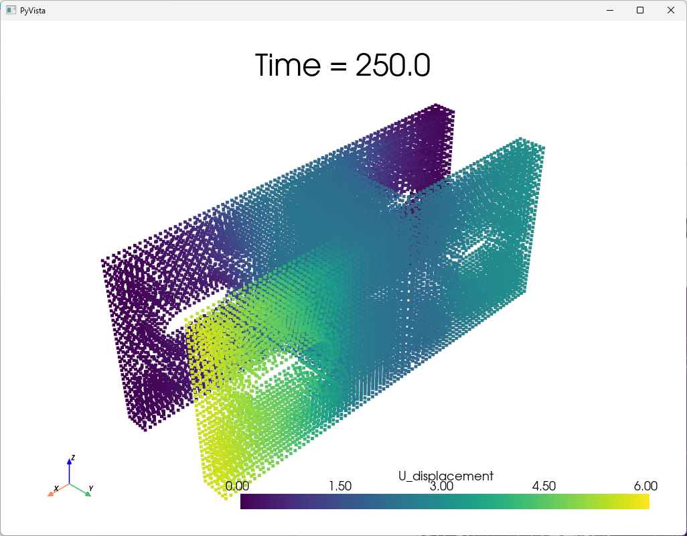Maximize the PyVista window
The height and width of the screenshot is (536, 687).
click(x=640, y=10)
